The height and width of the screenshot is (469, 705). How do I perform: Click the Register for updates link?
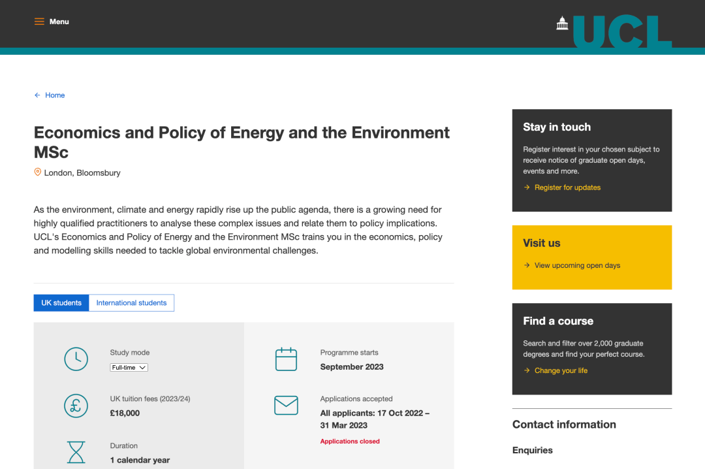coord(567,187)
